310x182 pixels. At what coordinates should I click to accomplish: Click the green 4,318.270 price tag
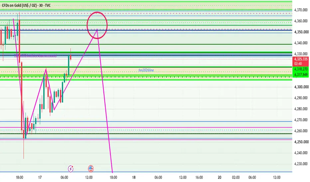[301, 69]
